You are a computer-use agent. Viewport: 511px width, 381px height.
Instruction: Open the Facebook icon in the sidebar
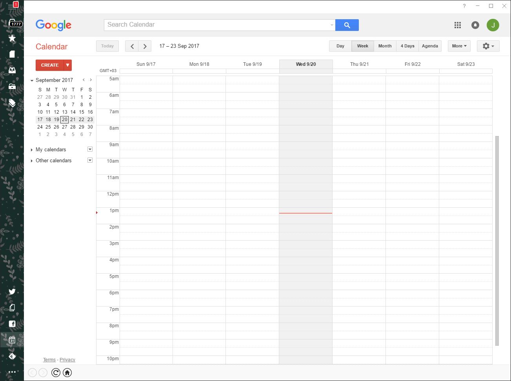12,323
